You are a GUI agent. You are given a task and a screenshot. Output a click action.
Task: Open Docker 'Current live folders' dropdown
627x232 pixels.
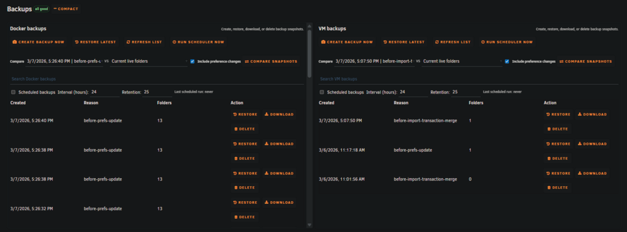tap(149, 61)
